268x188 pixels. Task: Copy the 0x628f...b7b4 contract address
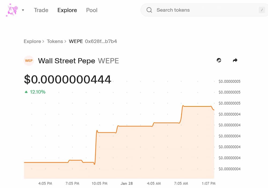click(101, 41)
